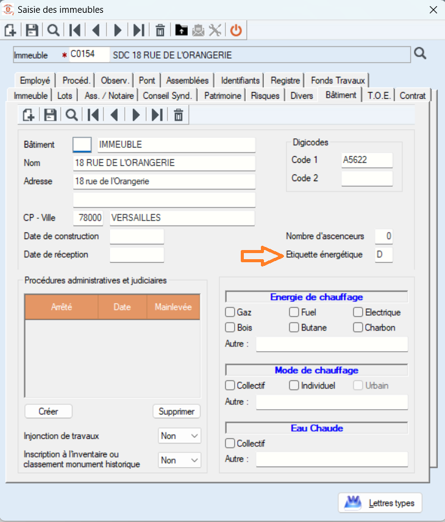Click the Code 1 digicode field

click(367, 160)
